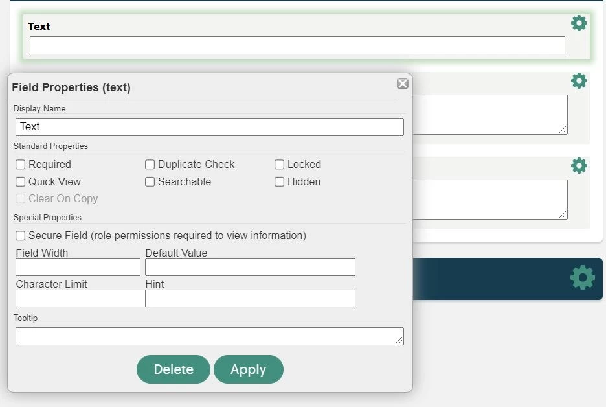Click the 'Special Properties' section label
This screenshot has height=407, width=606.
click(x=47, y=217)
